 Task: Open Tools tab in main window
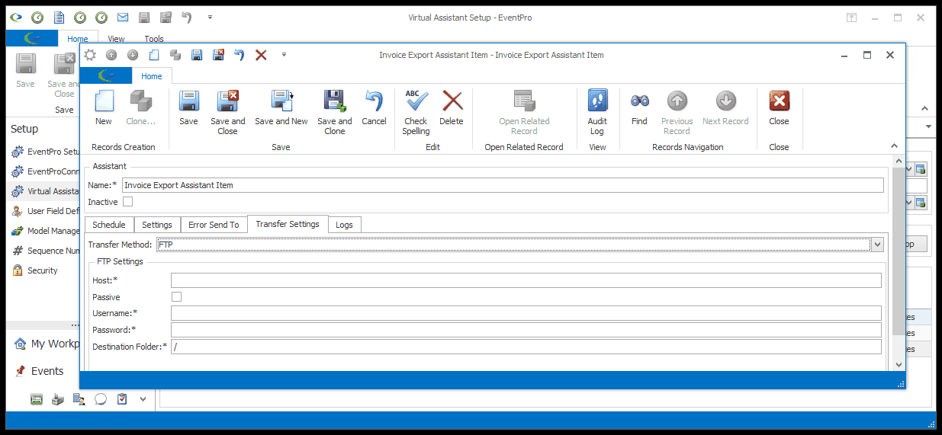point(154,39)
